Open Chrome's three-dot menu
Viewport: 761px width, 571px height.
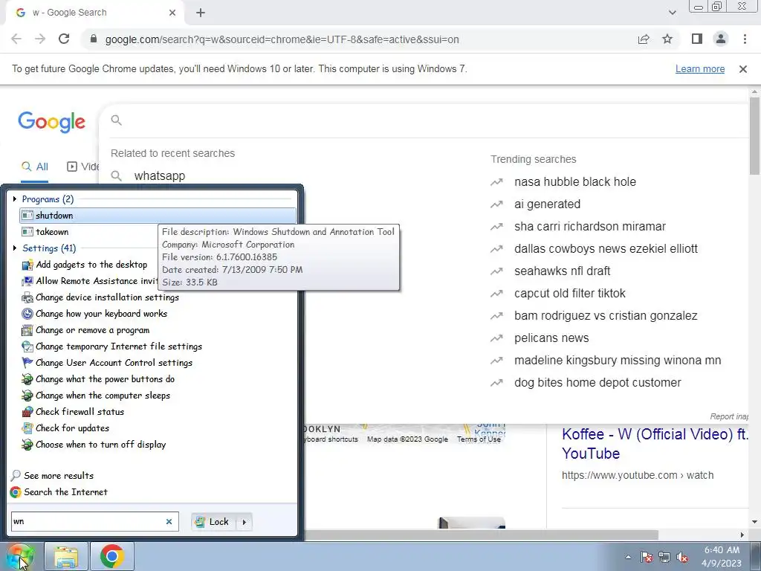(x=745, y=39)
